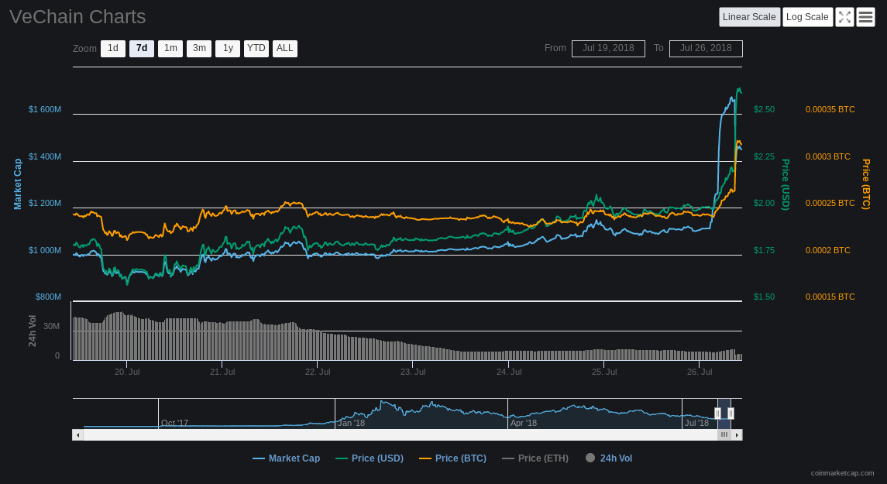Image resolution: width=887 pixels, height=484 pixels.
Task: Click the Price (BTC) axis title
Action: point(866,184)
